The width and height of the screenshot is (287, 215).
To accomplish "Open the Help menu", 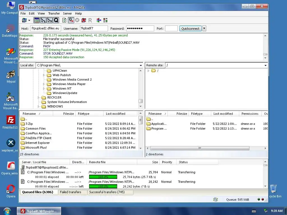I will click(78, 13).
